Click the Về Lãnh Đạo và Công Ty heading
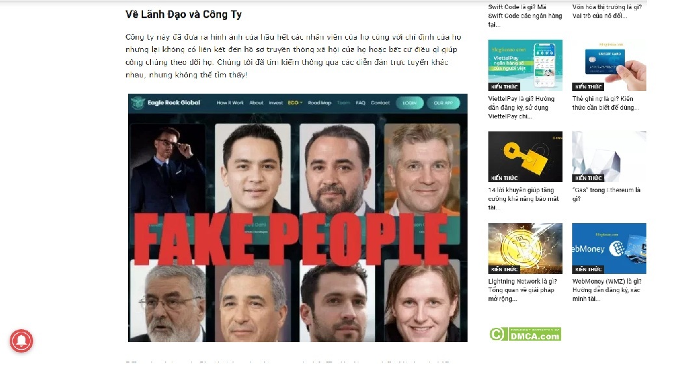 (x=183, y=15)
